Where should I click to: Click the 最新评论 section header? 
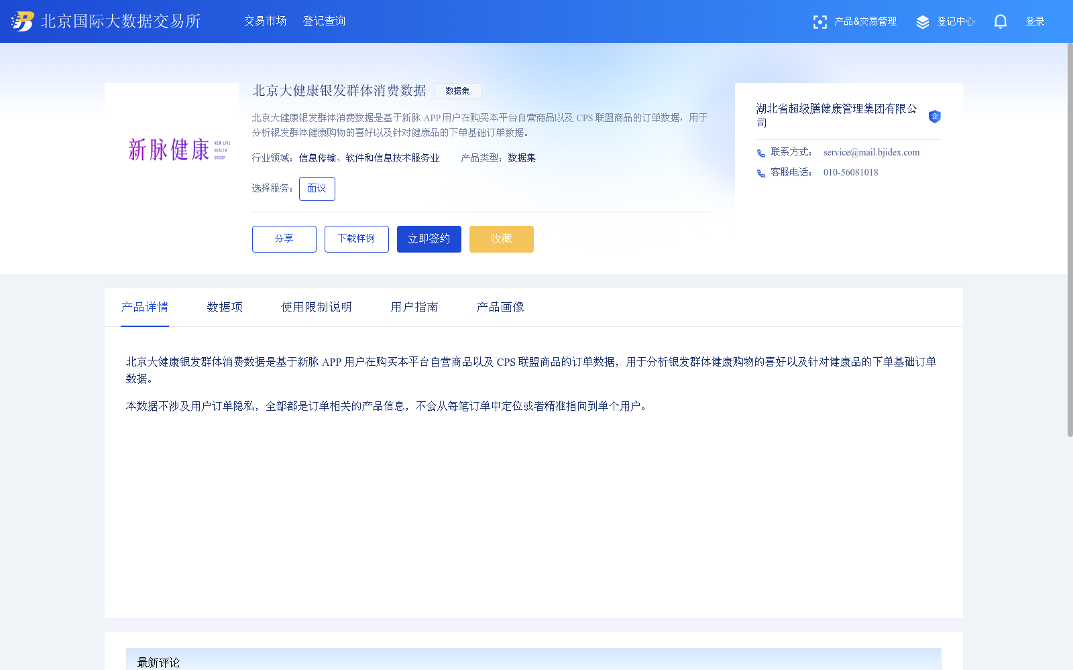534,661
